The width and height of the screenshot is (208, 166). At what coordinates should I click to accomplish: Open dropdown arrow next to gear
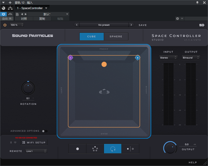pos(182,18)
